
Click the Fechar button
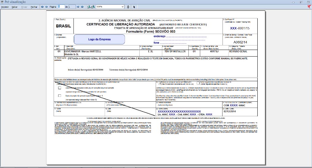click(34, 7)
